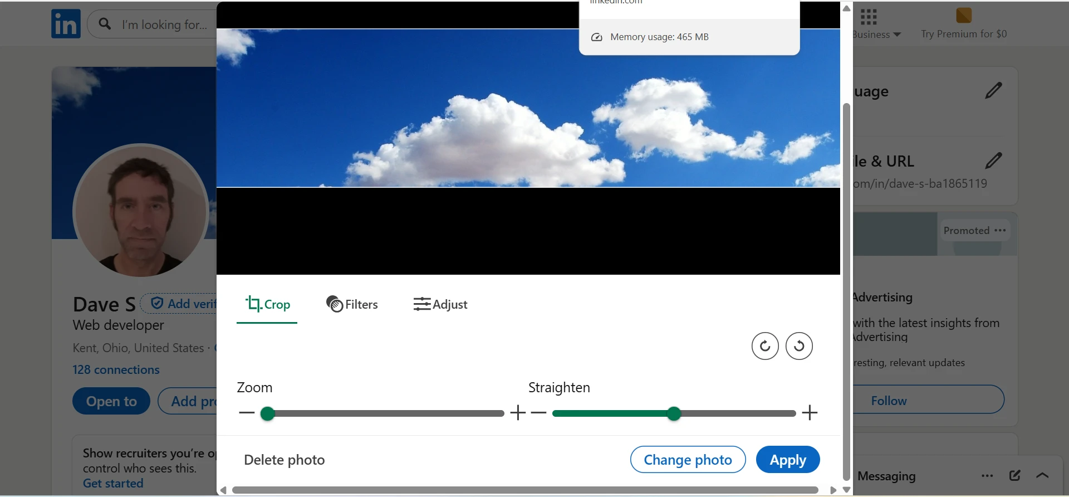Click the Change photo button
This screenshot has height=497, width=1069.
coord(688,460)
